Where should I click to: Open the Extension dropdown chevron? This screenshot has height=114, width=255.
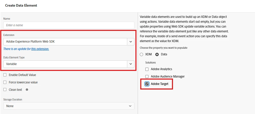131,42
